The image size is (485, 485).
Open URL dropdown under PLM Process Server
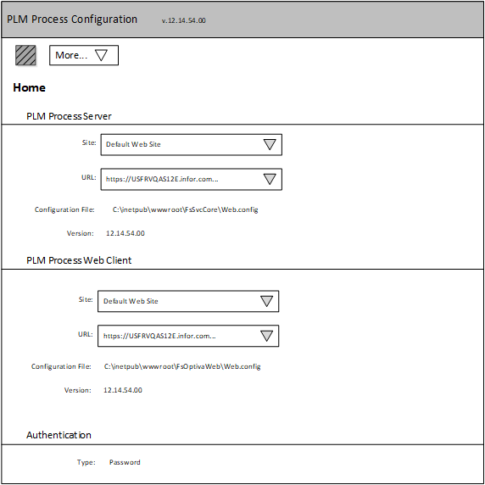tap(191, 179)
